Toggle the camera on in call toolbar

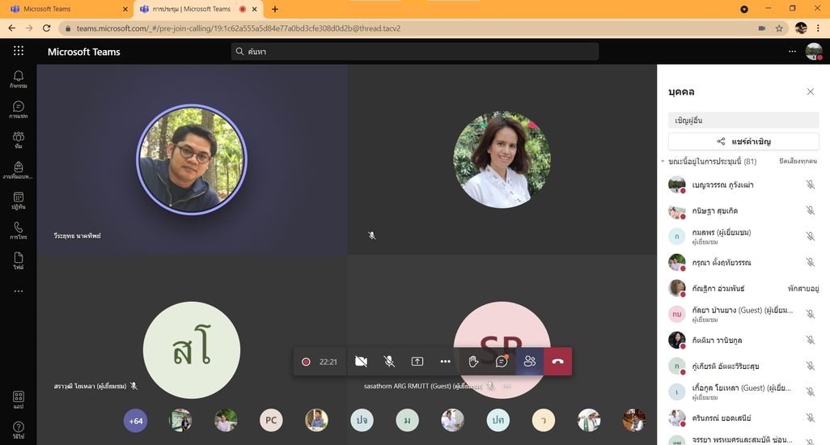(361, 362)
